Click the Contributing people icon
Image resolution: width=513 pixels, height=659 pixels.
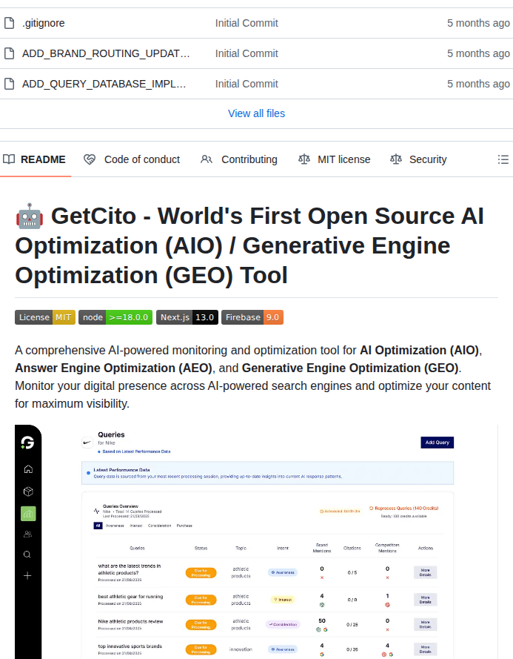(x=206, y=159)
